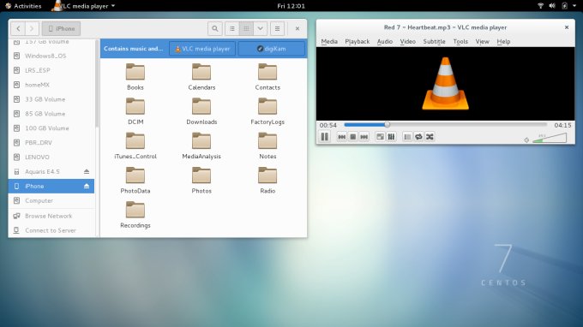
Task: Click Connect to Server in sidebar
Action: [x=51, y=230]
